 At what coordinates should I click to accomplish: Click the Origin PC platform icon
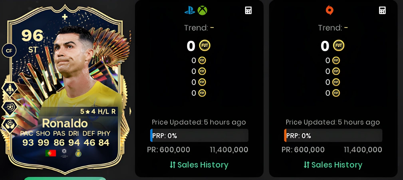tap(330, 10)
